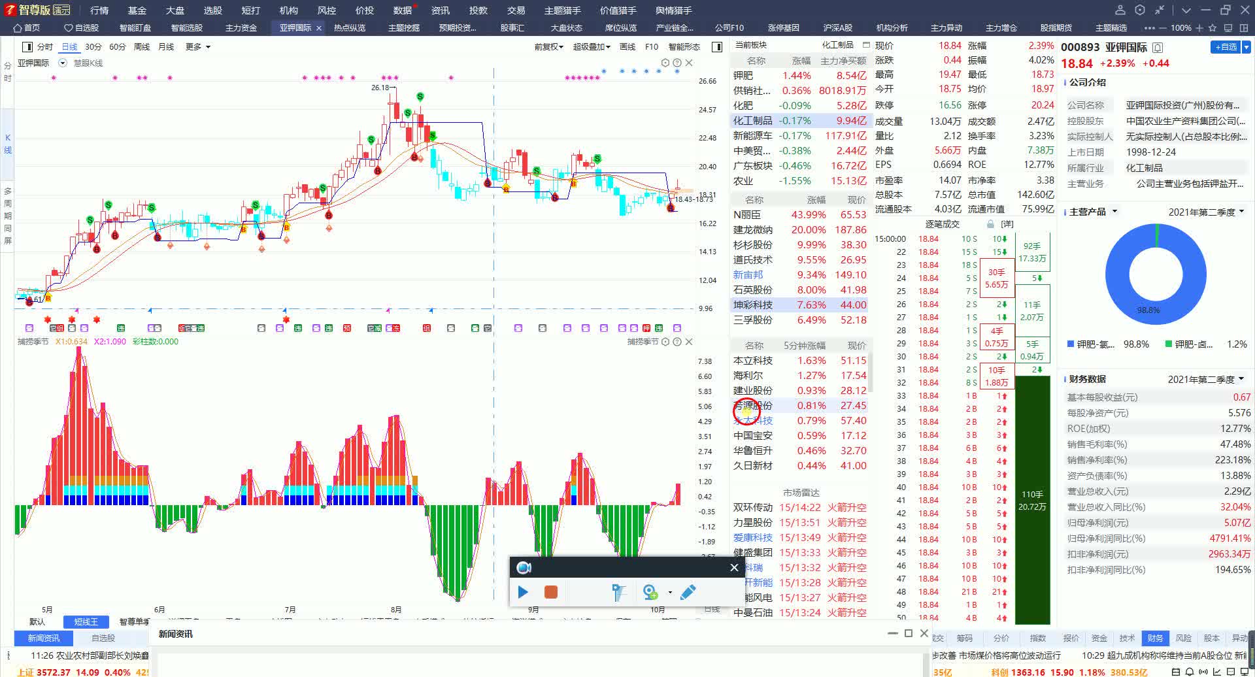This screenshot has width=1255, height=677.
Task: Toggle the right side panel icon after 智能形态
Action: (717, 47)
